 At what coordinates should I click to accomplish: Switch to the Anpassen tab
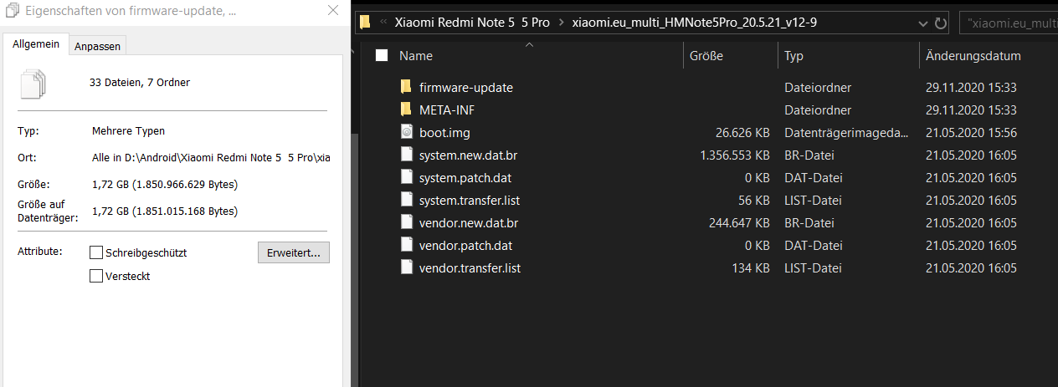coord(97,46)
